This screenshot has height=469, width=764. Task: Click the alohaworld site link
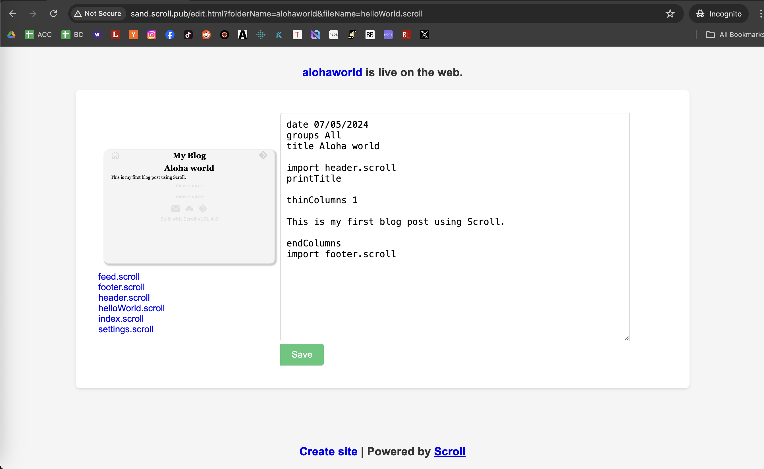click(x=332, y=72)
